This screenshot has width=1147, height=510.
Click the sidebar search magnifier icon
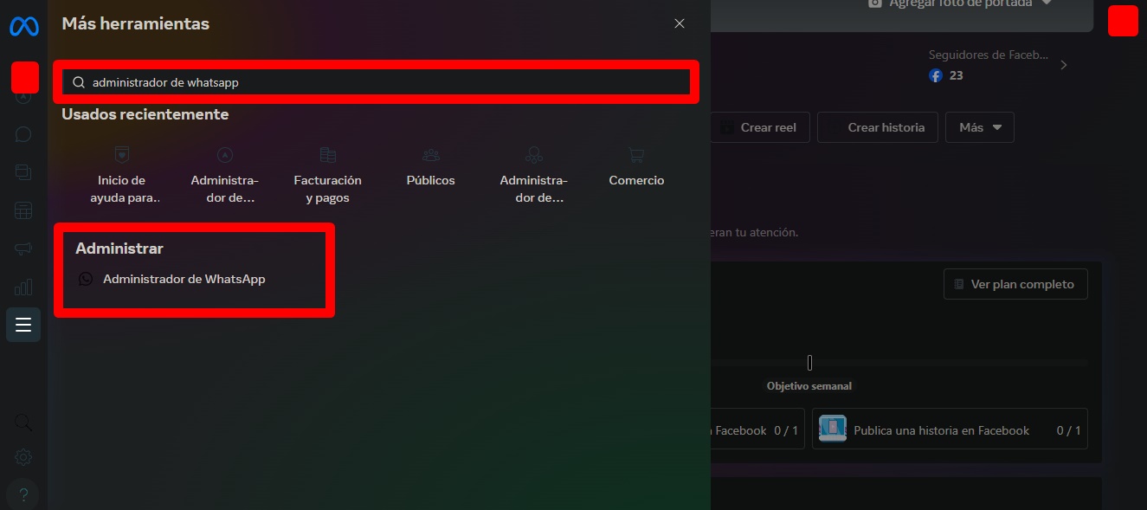(x=23, y=423)
